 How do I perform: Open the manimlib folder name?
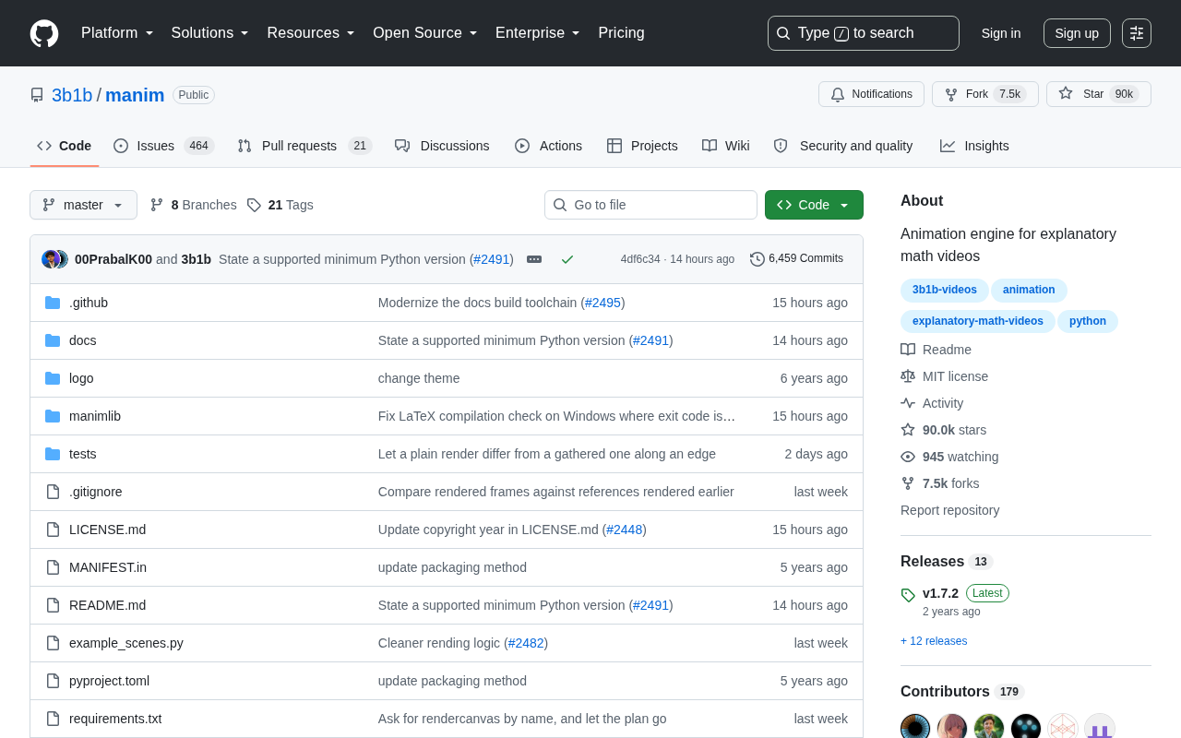[x=95, y=416]
